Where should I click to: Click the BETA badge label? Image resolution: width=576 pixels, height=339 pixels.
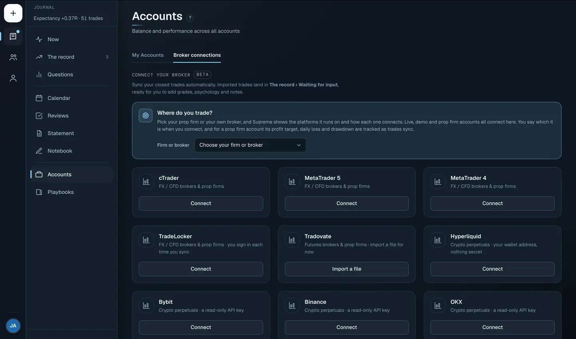pos(202,75)
